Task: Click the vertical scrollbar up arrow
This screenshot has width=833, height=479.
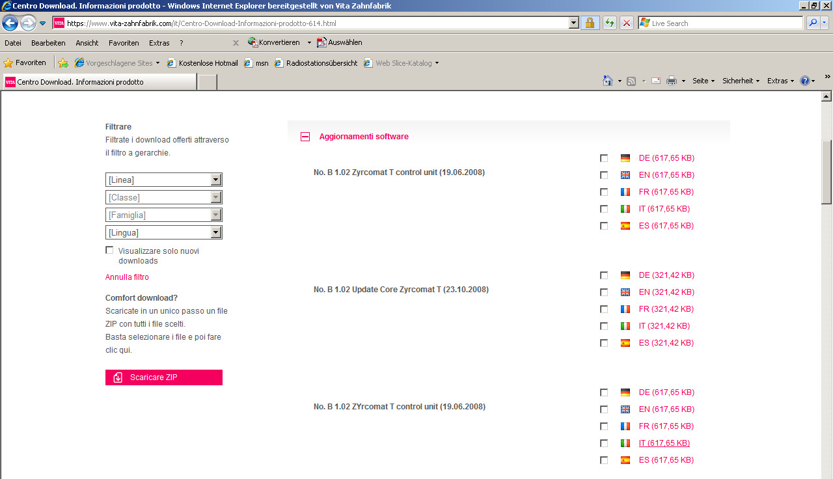Action: 827,97
